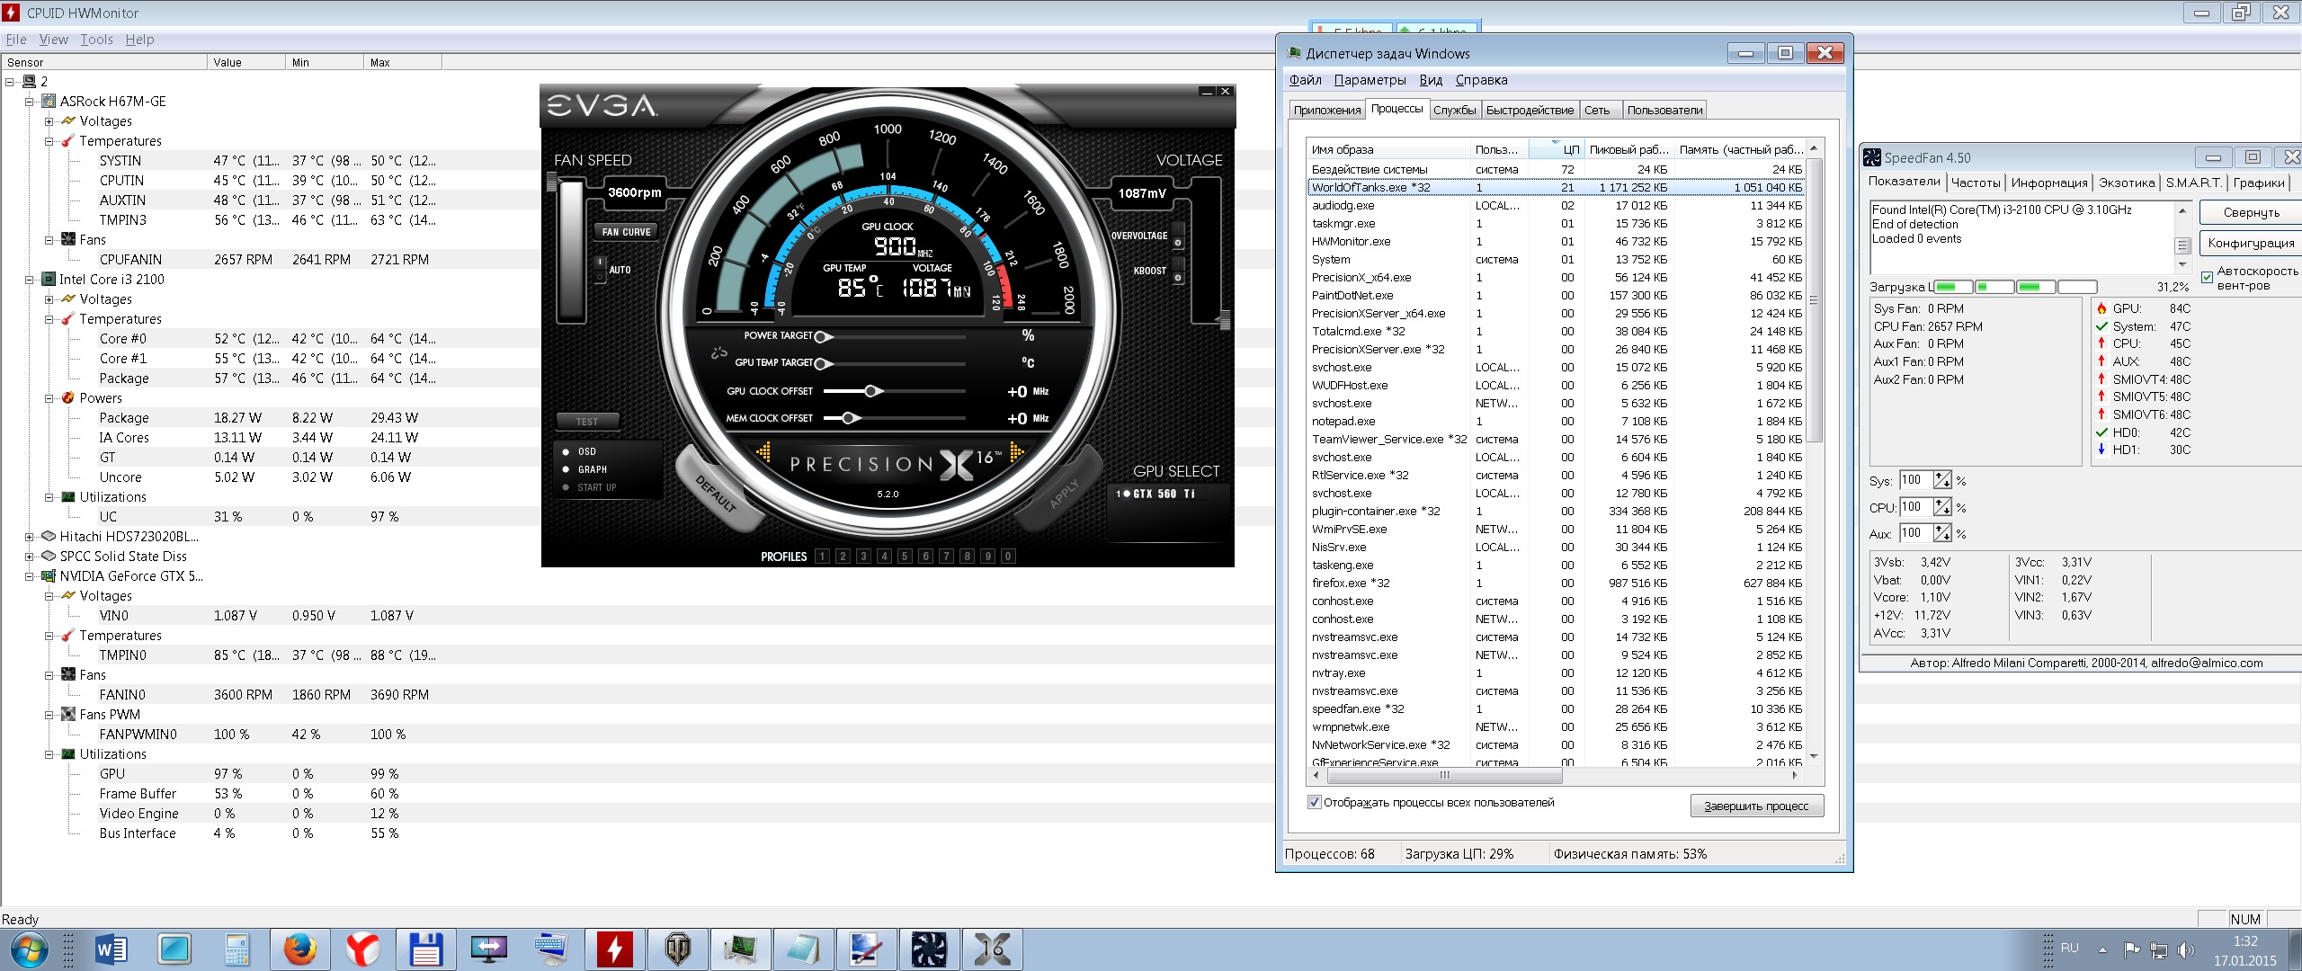Viewport: 2302px width, 971px height.
Task: Click the Завершить процесс button
Action: pos(1756,806)
